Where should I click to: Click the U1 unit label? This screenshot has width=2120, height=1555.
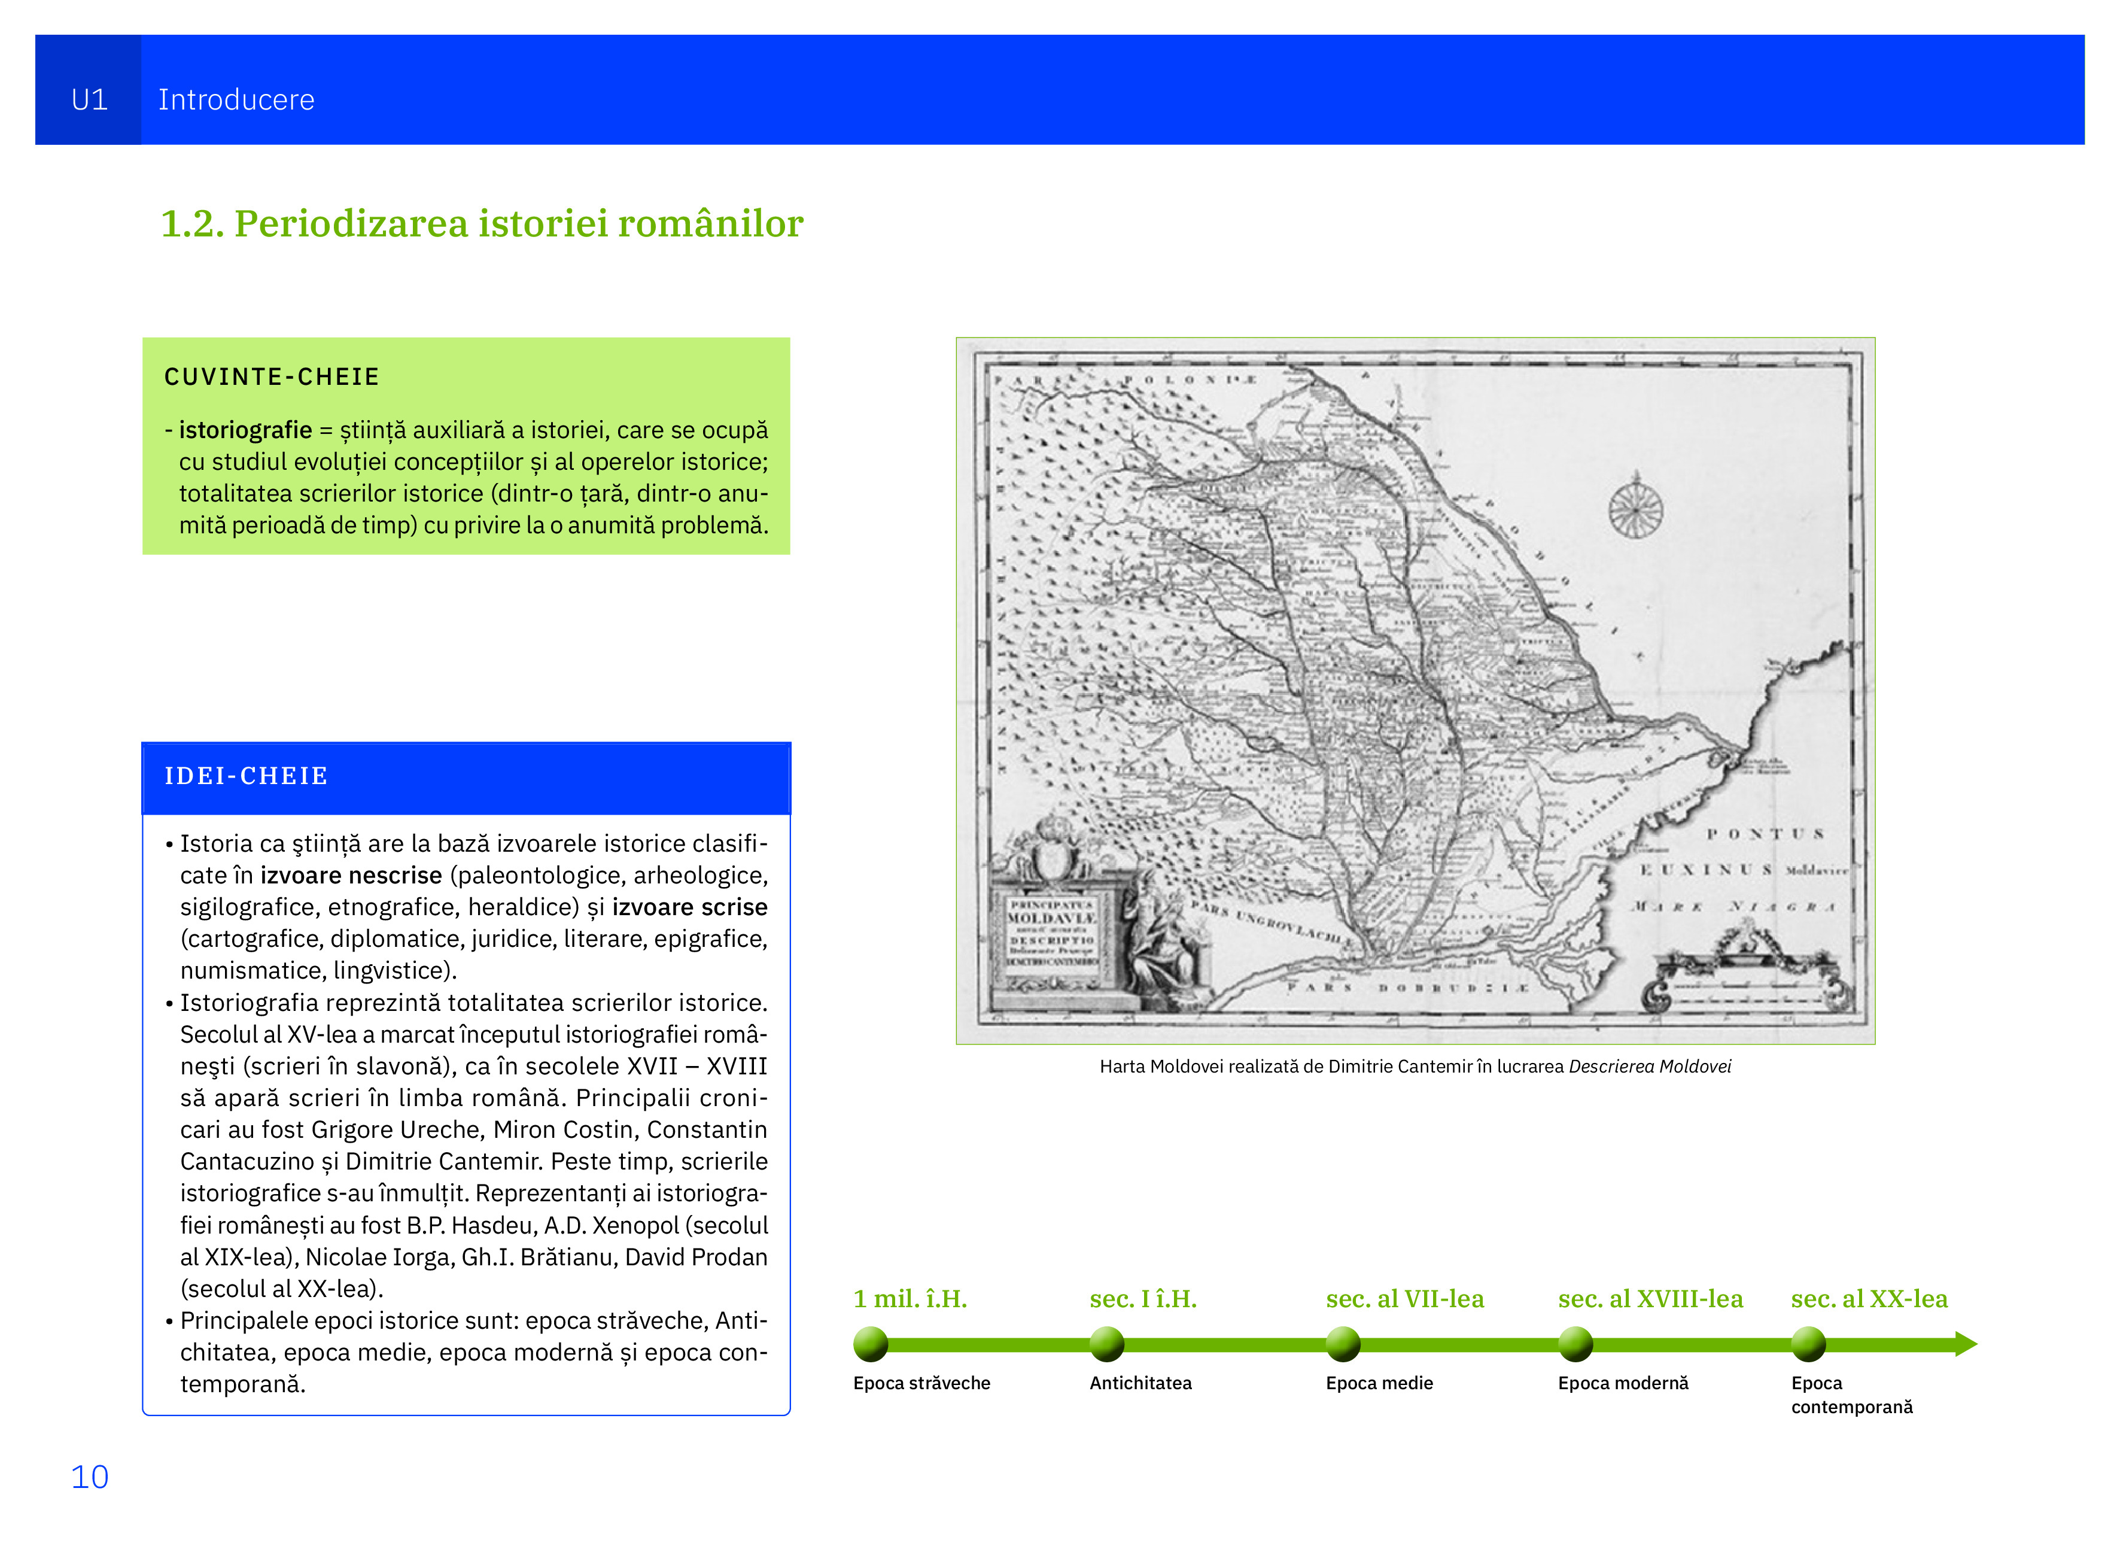click(89, 99)
